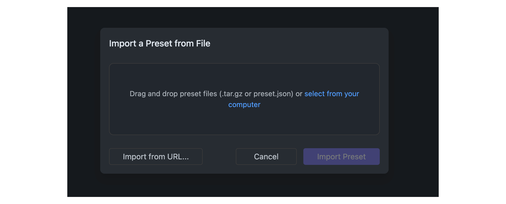The image size is (506, 204).
Task: Click the empty top area of the drop zone
Action: (x=244, y=74)
